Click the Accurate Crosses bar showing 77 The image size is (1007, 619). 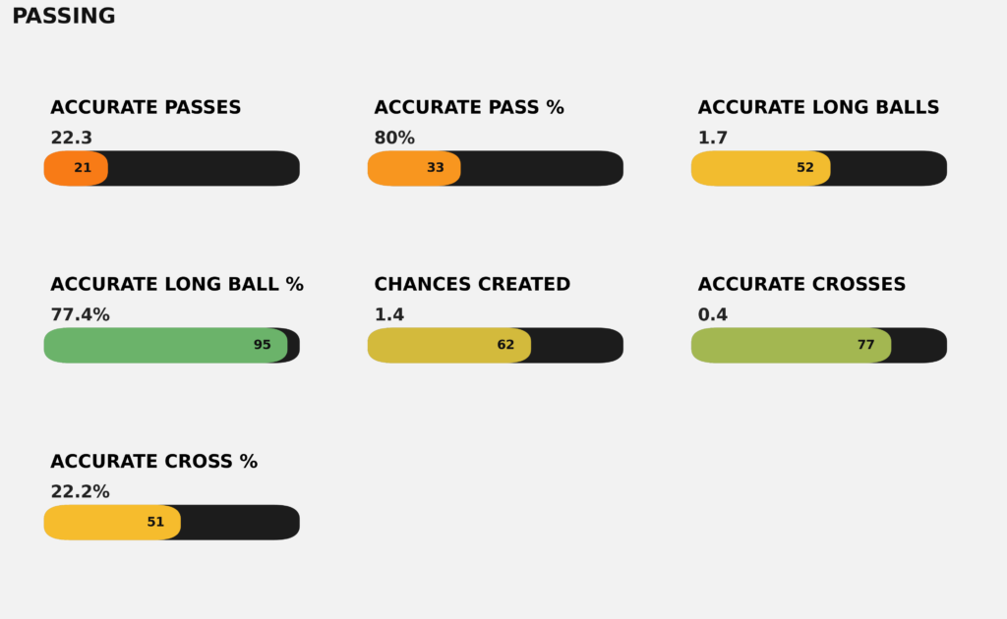click(791, 345)
